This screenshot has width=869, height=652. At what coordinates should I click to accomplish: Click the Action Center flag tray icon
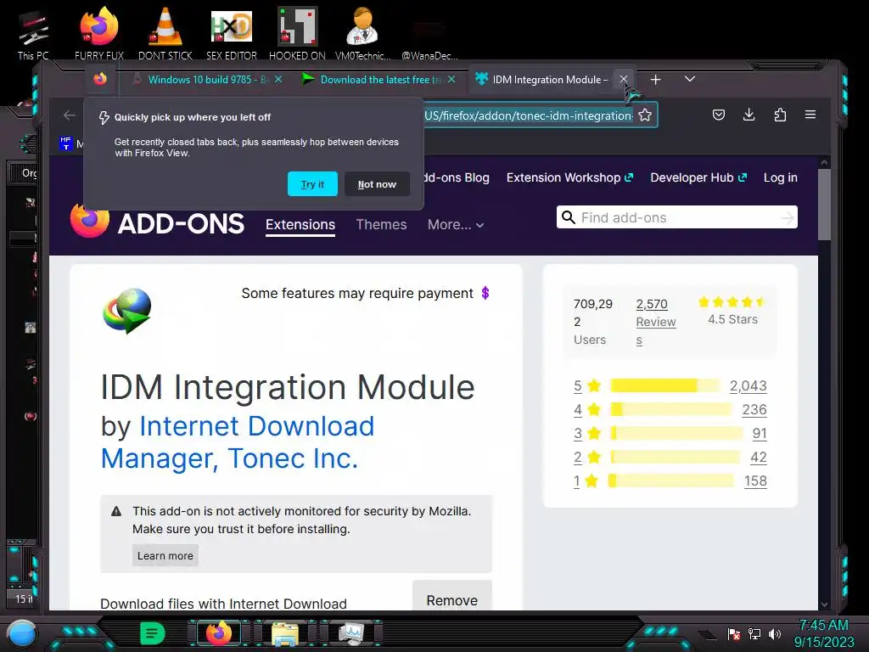[734, 633]
